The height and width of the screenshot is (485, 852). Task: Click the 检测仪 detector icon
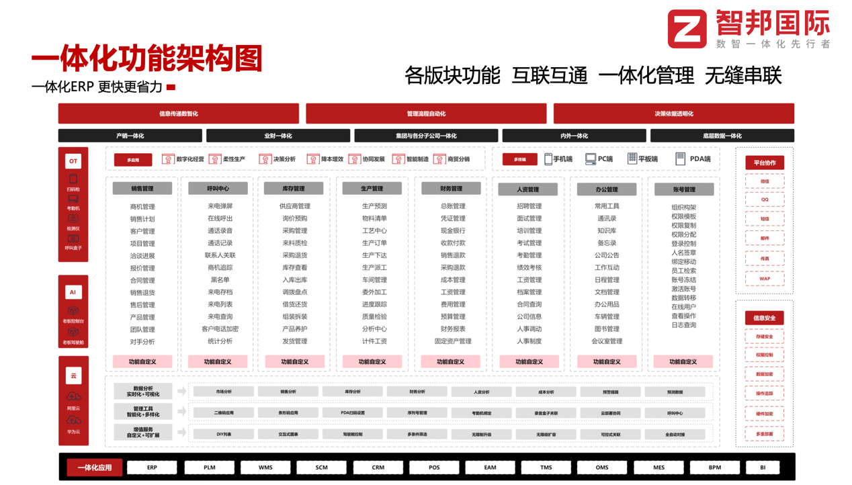point(73,222)
